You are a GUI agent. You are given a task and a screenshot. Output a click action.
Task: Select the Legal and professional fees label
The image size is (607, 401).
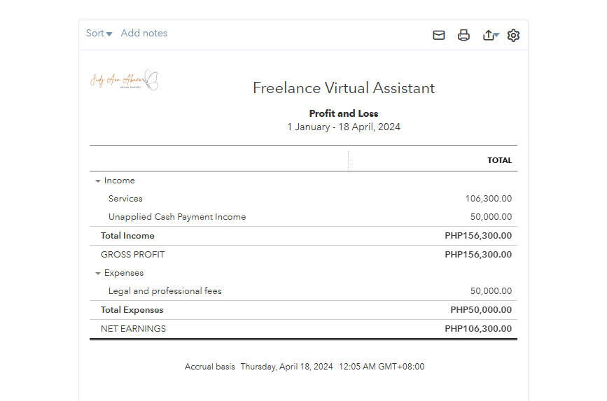[165, 291]
